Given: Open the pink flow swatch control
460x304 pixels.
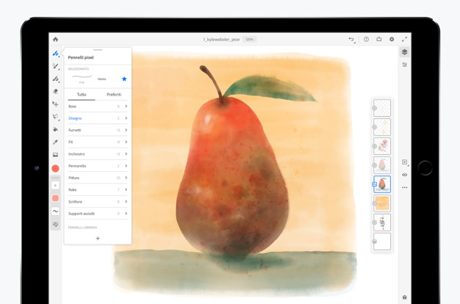Looking at the screenshot, I should coord(55,198).
